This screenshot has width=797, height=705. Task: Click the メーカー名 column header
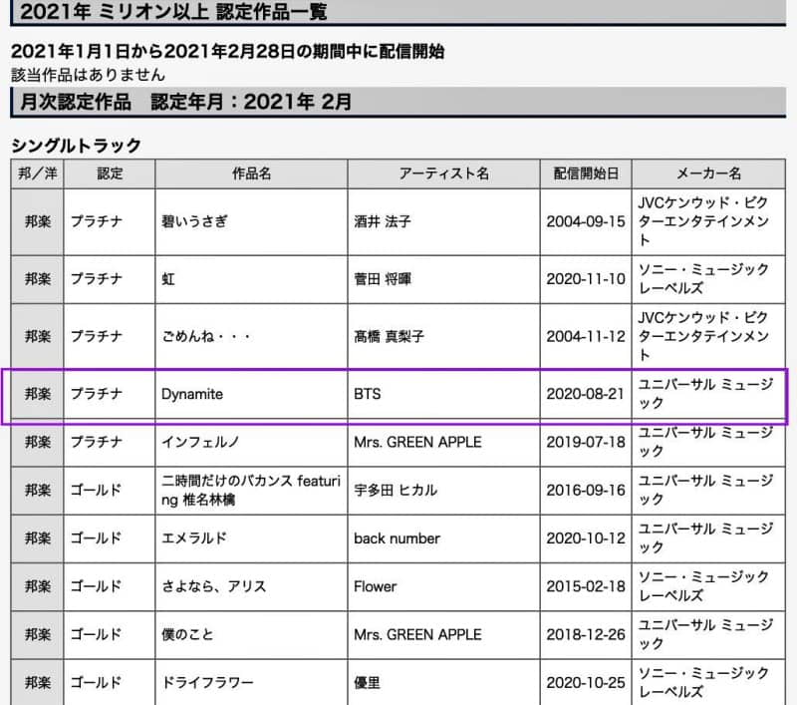(x=708, y=174)
